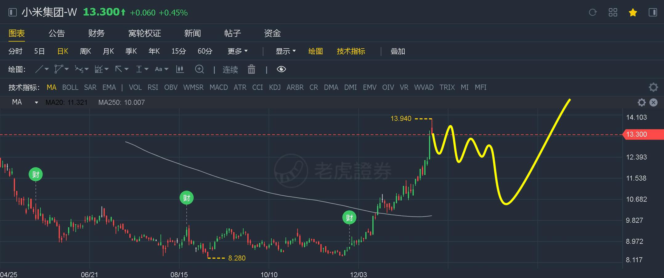
Task: Click the candlestick bars drawing icon
Action: pyautogui.click(x=180, y=69)
